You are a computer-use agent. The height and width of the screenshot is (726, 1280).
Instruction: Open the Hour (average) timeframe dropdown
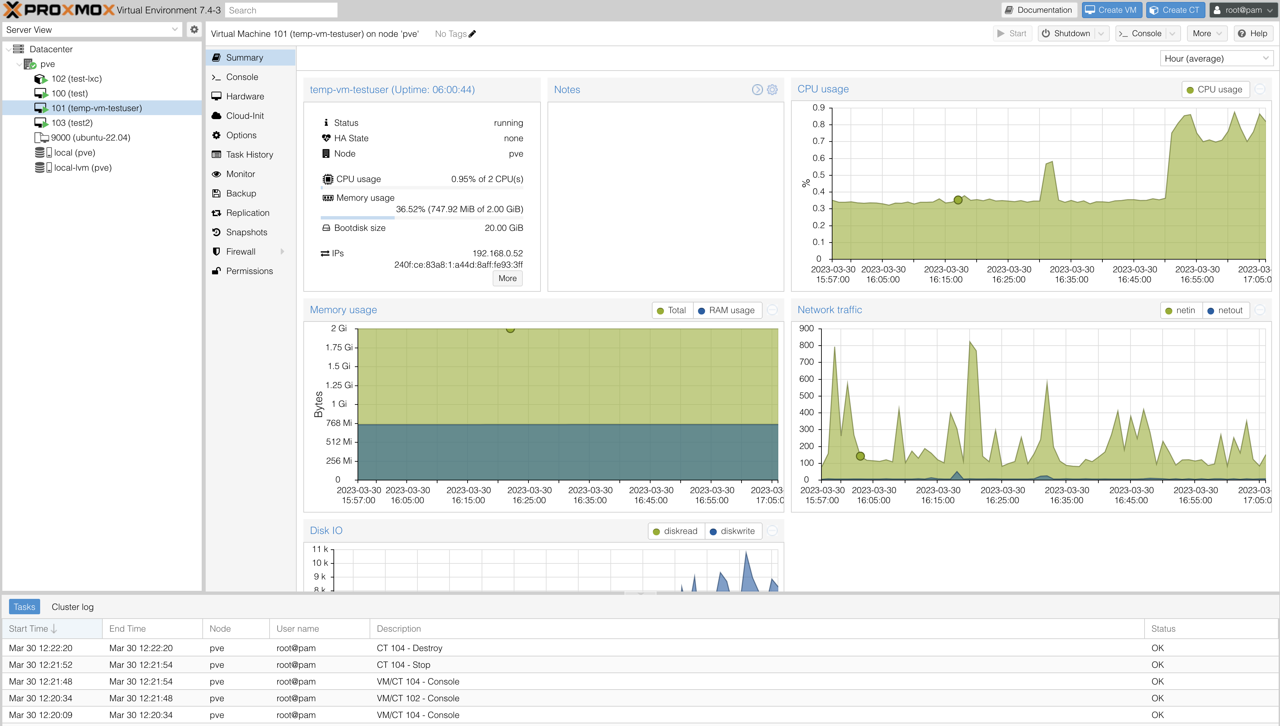tap(1216, 59)
